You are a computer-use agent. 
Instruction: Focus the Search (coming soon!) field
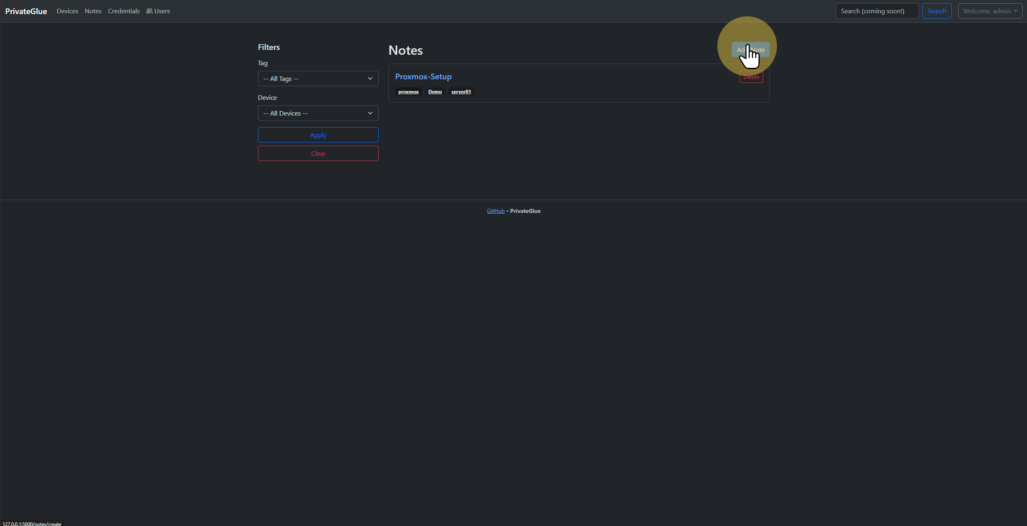tap(877, 11)
